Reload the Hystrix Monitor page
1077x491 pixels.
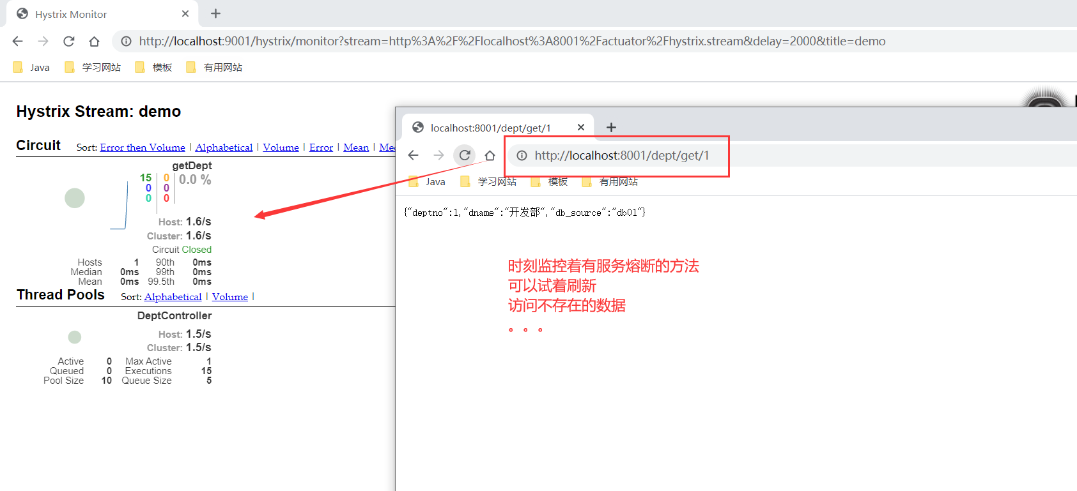pyautogui.click(x=69, y=42)
